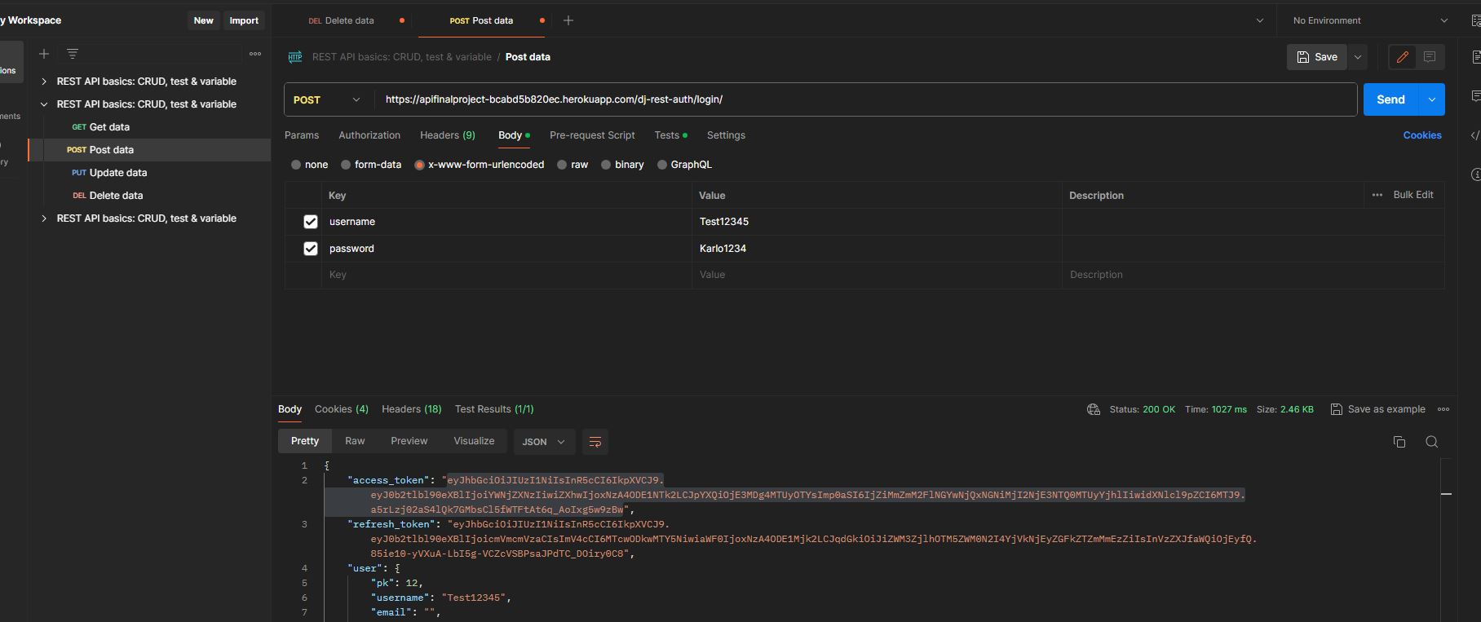The height and width of the screenshot is (622, 1481).
Task: Collapse the second REST API basics collection
Action: point(44,104)
